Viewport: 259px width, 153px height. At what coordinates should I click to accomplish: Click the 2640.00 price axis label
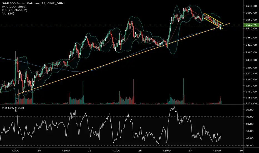click(x=251, y=6)
